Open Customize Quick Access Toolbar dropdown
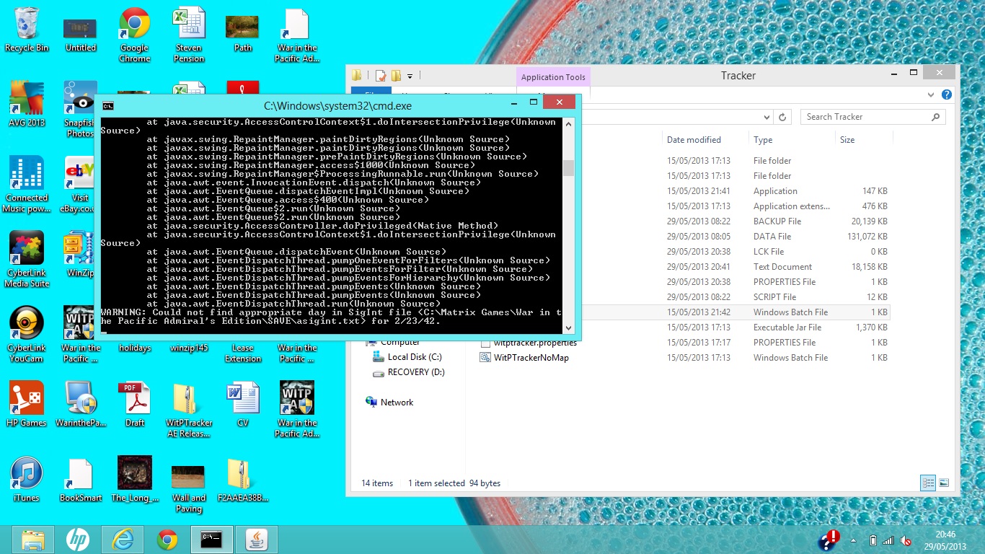Viewport: 985px width, 554px height. click(x=410, y=76)
